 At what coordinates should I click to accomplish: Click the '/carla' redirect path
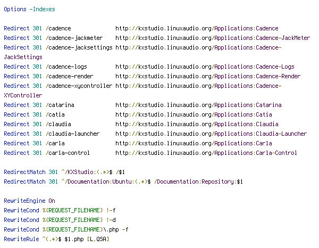55,143
